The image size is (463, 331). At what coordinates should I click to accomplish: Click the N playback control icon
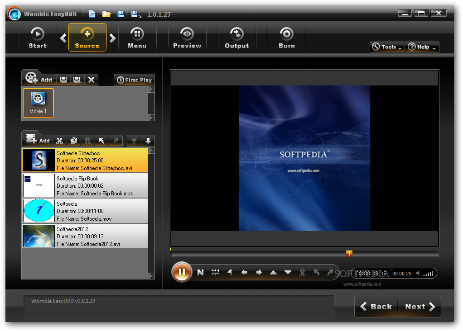pos(201,272)
